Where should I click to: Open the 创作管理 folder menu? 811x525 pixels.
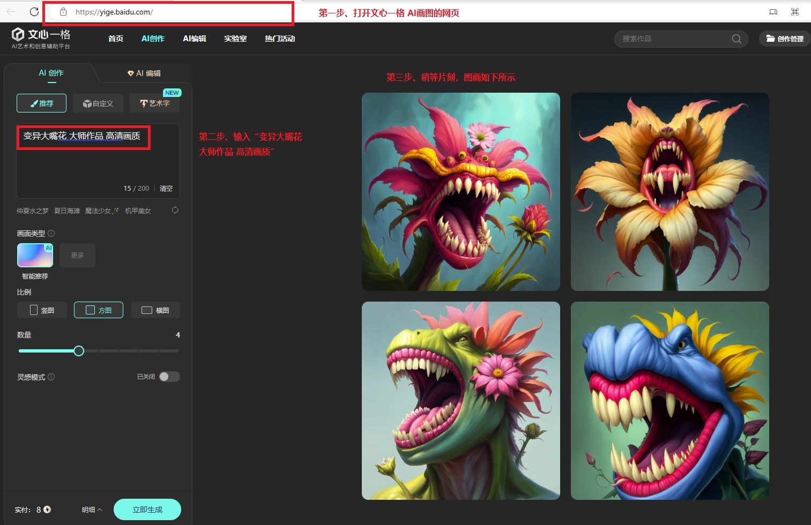point(785,39)
